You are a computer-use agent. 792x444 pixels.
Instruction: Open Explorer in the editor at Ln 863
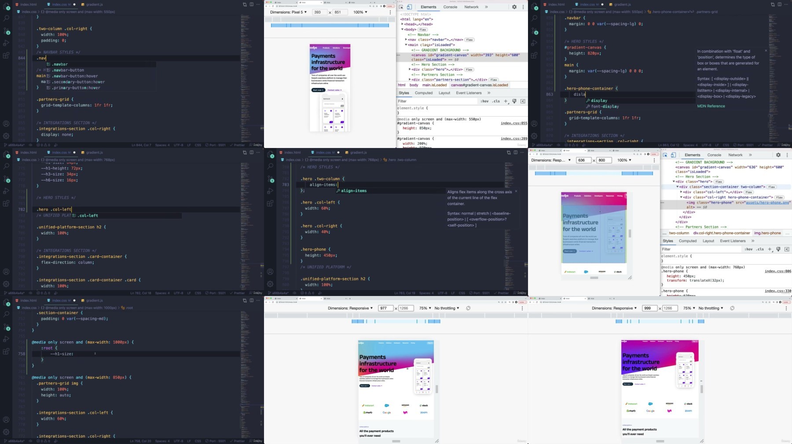coord(534,6)
